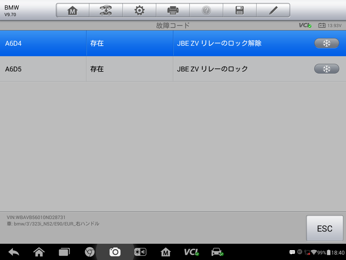The image size is (346, 260).
Task: Open freeze frame for code A6D4
Action: [x=327, y=43]
